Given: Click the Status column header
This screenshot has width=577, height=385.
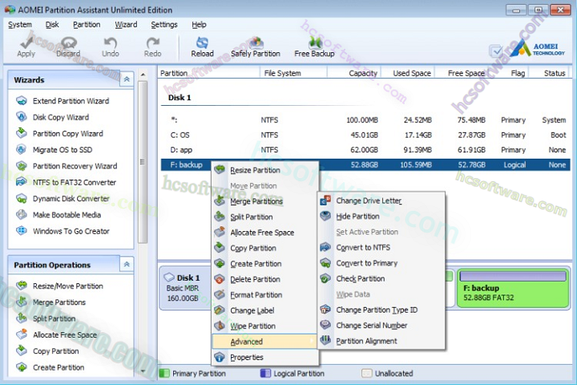Looking at the screenshot, I should pos(551,73).
